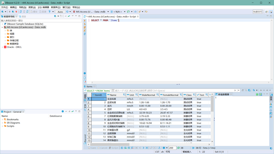Click Delete row icon in results toolbar

pos(132,148)
